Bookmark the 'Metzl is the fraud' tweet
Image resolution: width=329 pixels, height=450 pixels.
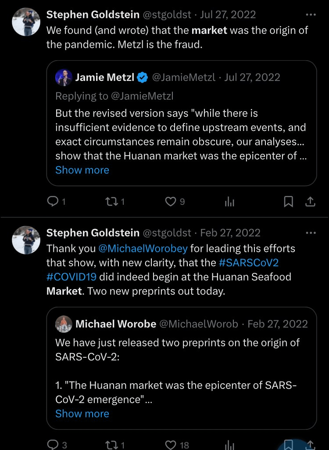click(x=288, y=202)
